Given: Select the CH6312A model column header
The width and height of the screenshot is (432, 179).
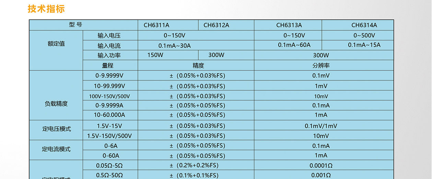Looking at the screenshot, I should pos(216,25).
